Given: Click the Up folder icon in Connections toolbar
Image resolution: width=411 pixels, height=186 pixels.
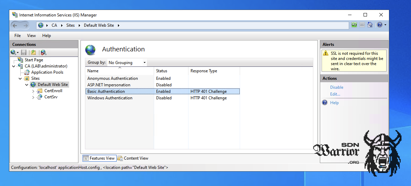Looking at the screenshot, I should pos(33,52).
